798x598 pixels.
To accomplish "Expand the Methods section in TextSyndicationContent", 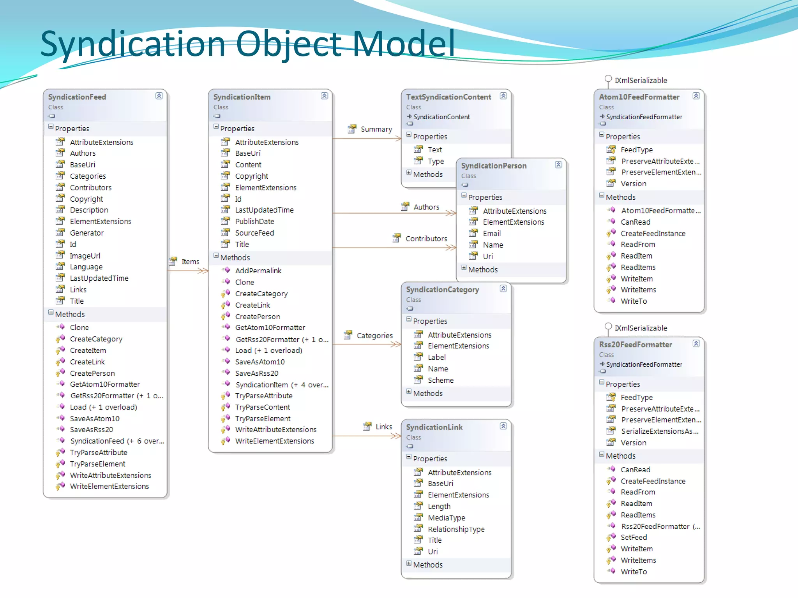I will [409, 172].
